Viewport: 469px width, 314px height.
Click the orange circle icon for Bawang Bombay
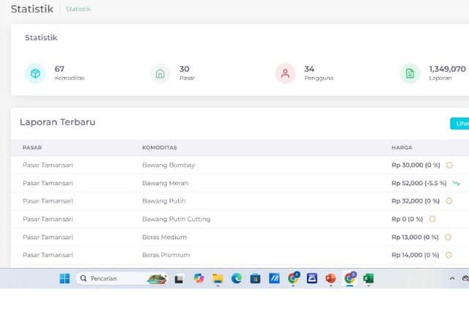[449, 165]
